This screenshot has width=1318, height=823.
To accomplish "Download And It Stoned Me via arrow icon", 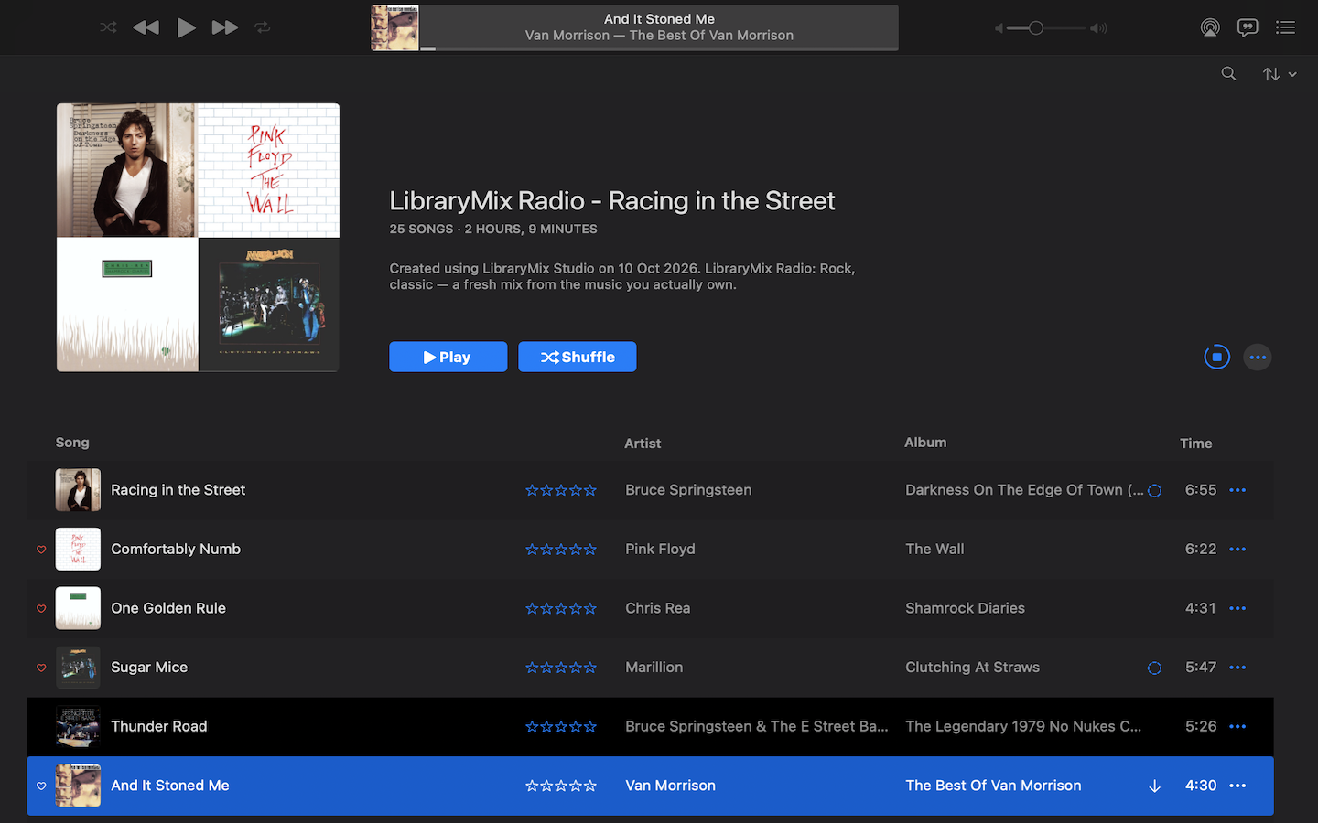I will (1154, 786).
